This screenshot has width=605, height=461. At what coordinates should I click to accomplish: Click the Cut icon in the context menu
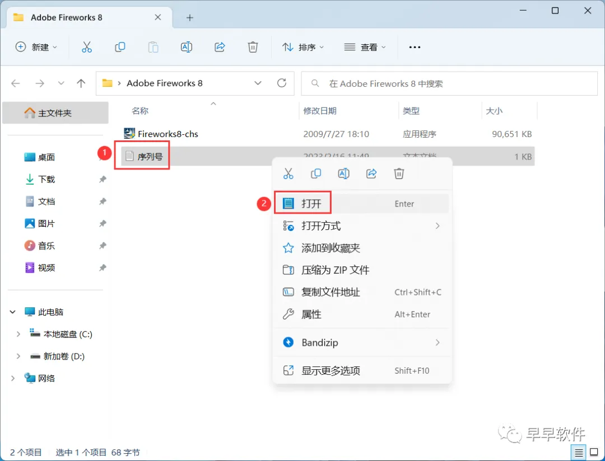click(288, 173)
